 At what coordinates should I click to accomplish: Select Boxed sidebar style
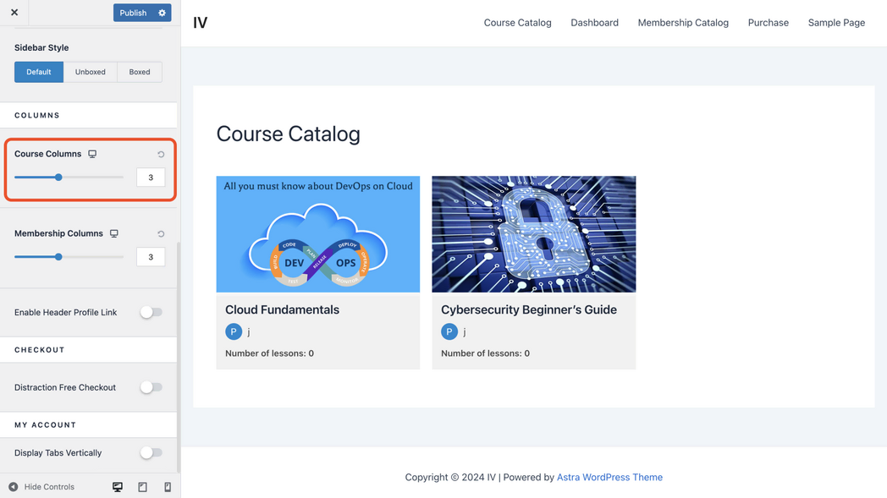140,72
